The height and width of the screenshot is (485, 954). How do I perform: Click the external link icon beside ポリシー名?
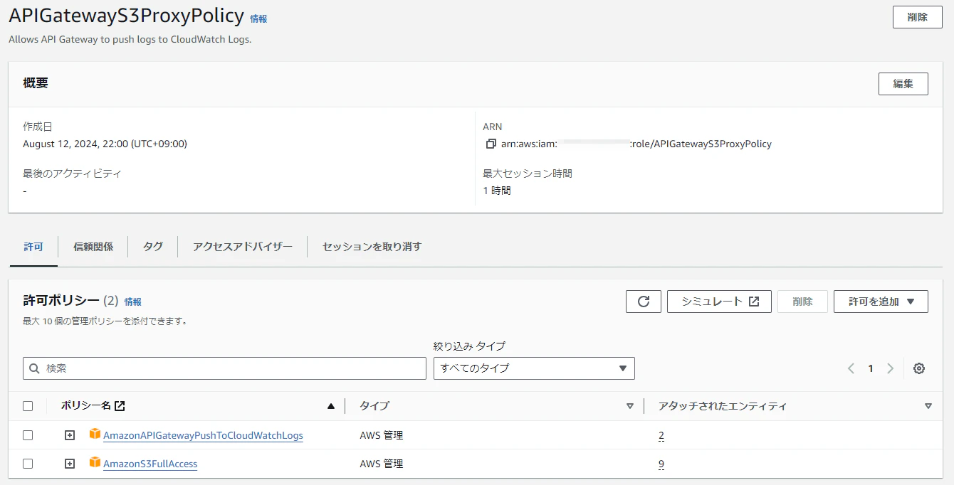tap(120, 406)
